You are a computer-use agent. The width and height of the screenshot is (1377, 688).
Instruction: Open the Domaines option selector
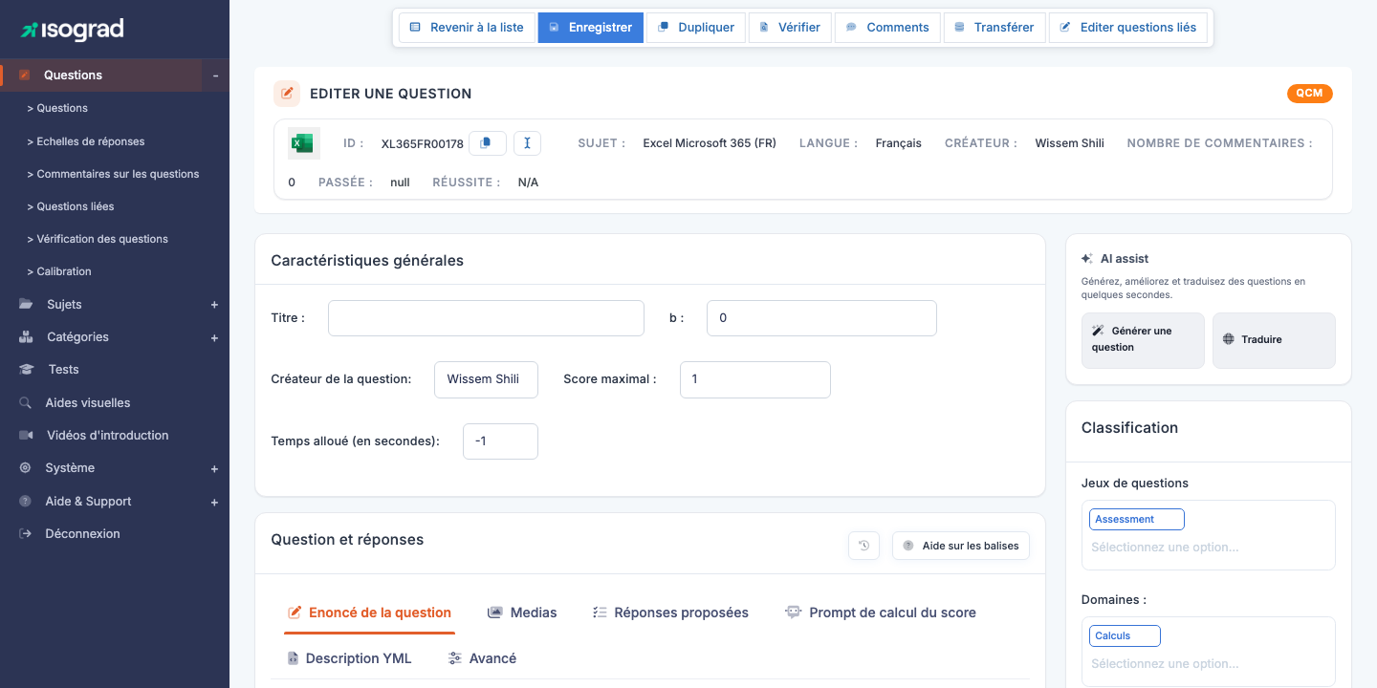1208,664
